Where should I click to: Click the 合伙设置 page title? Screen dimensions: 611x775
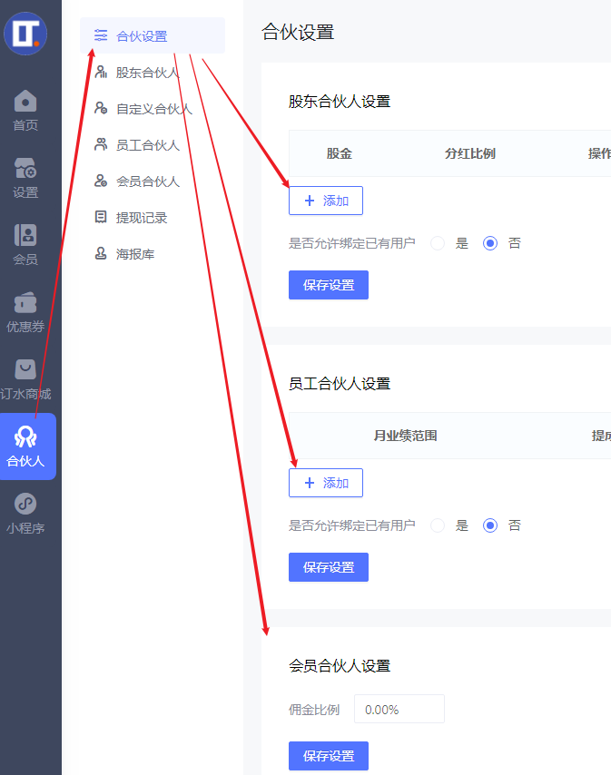(x=298, y=33)
